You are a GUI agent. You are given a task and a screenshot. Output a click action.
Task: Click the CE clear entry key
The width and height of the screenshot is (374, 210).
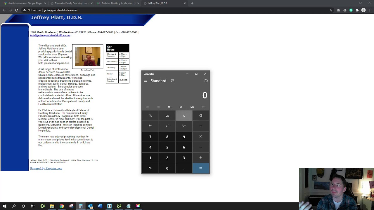(x=167, y=116)
